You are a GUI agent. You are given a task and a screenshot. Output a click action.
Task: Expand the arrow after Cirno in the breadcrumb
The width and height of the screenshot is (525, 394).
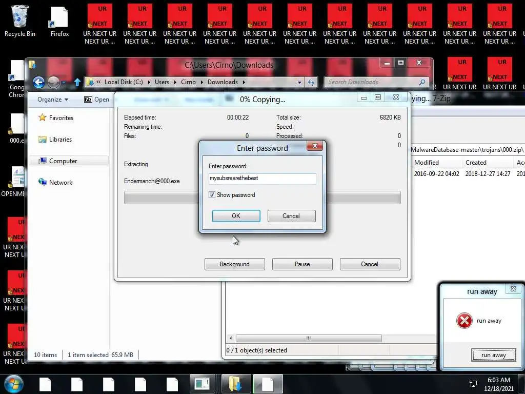(x=201, y=82)
